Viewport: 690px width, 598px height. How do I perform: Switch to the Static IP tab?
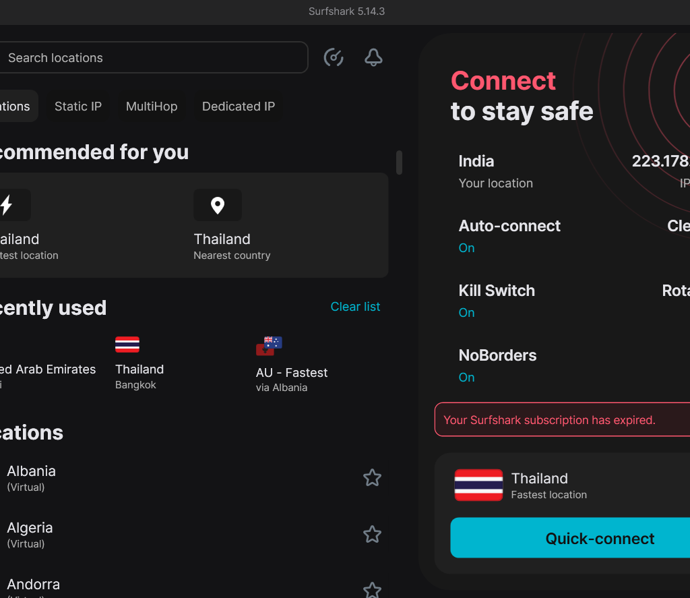(x=78, y=107)
